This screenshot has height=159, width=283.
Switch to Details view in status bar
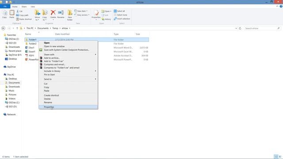pos(276,156)
